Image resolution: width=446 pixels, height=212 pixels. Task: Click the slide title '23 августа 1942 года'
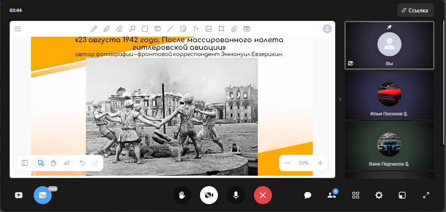tap(118, 40)
